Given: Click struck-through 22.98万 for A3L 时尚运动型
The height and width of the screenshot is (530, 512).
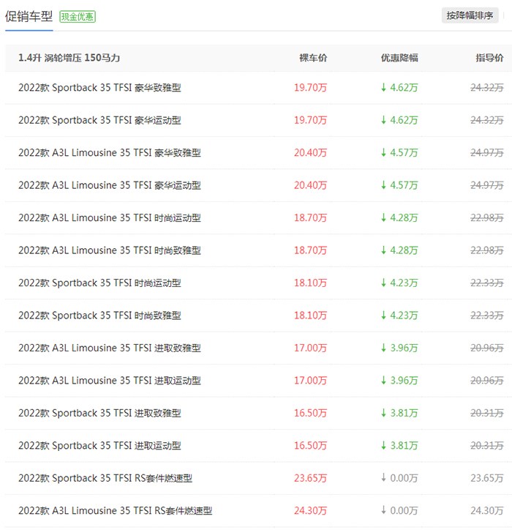Looking at the screenshot, I should pos(487,217).
